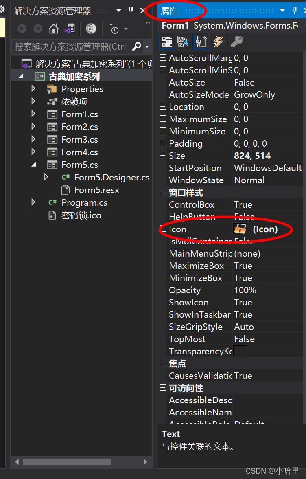Image resolution: width=306 pixels, height=479 pixels.
Task: Click the Form2.cs form file icon
Action: [52, 127]
